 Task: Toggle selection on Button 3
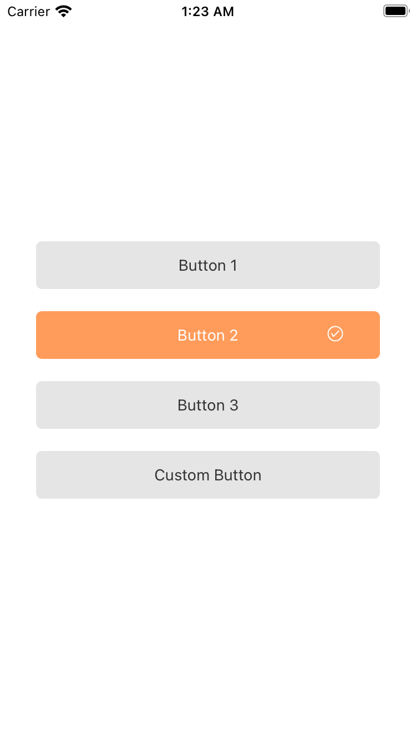click(208, 405)
